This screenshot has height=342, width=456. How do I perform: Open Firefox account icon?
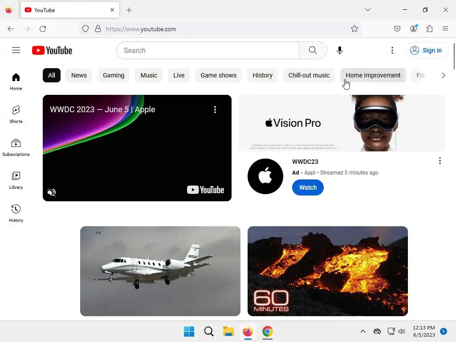point(414,28)
